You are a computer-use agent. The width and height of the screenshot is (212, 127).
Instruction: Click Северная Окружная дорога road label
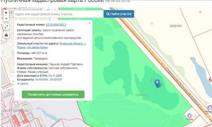(183, 87)
